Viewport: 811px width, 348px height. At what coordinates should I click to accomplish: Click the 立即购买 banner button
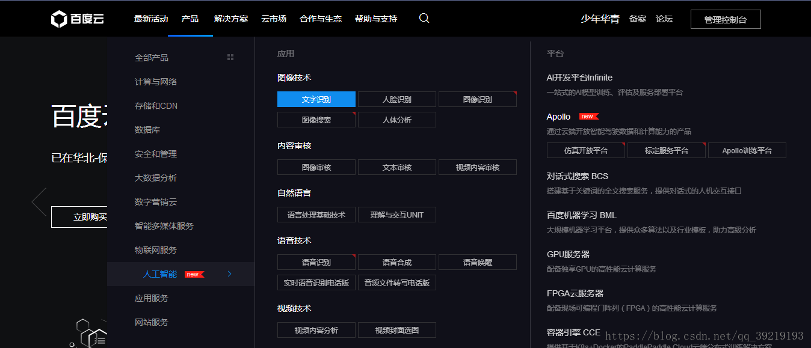(x=79, y=217)
